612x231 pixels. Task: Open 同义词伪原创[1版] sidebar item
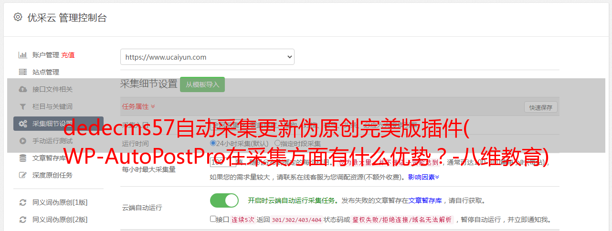[x=60, y=202]
